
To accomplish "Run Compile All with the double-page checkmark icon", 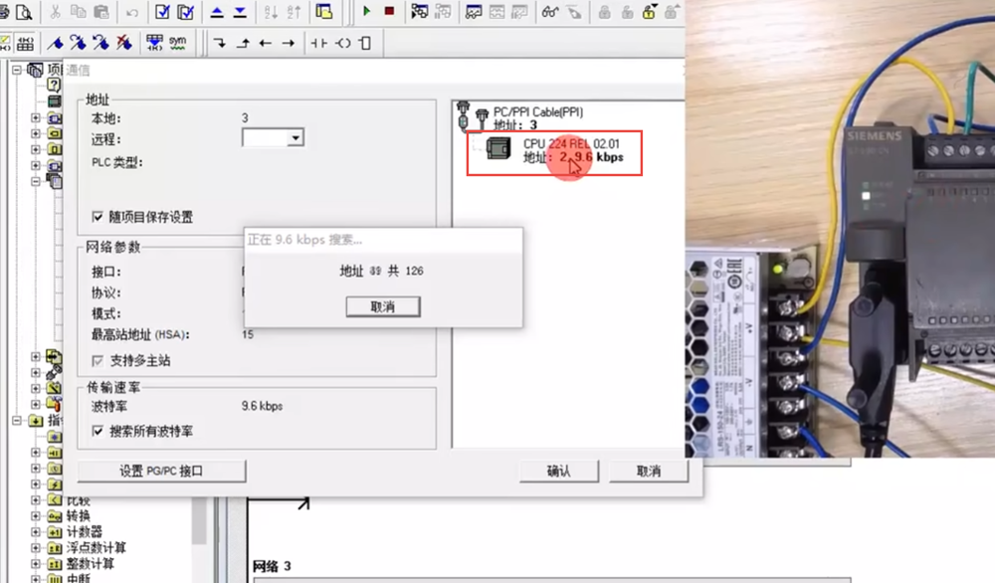I will (185, 12).
